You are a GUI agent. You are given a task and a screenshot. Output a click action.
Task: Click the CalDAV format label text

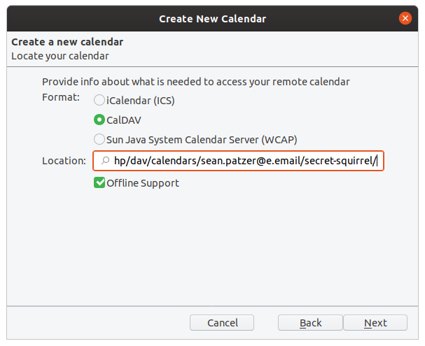(x=124, y=120)
